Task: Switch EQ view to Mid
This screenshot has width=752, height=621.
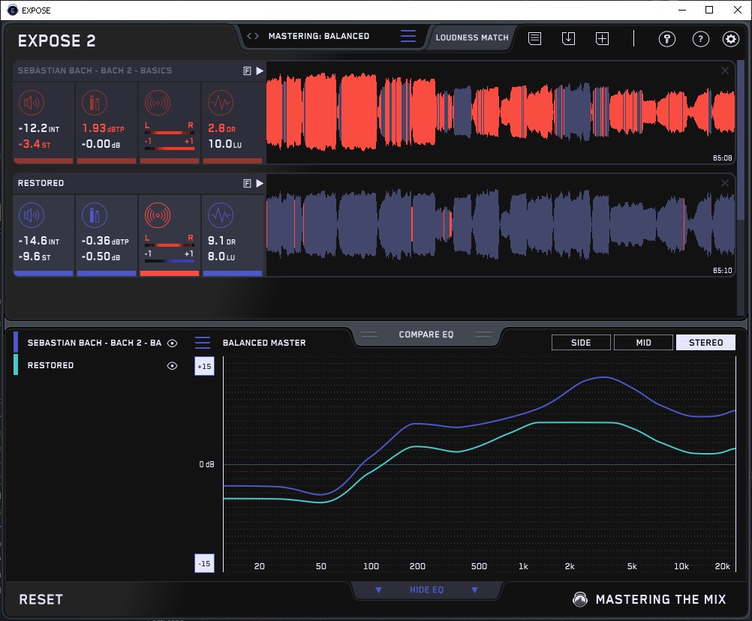Action: click(643, 343)
